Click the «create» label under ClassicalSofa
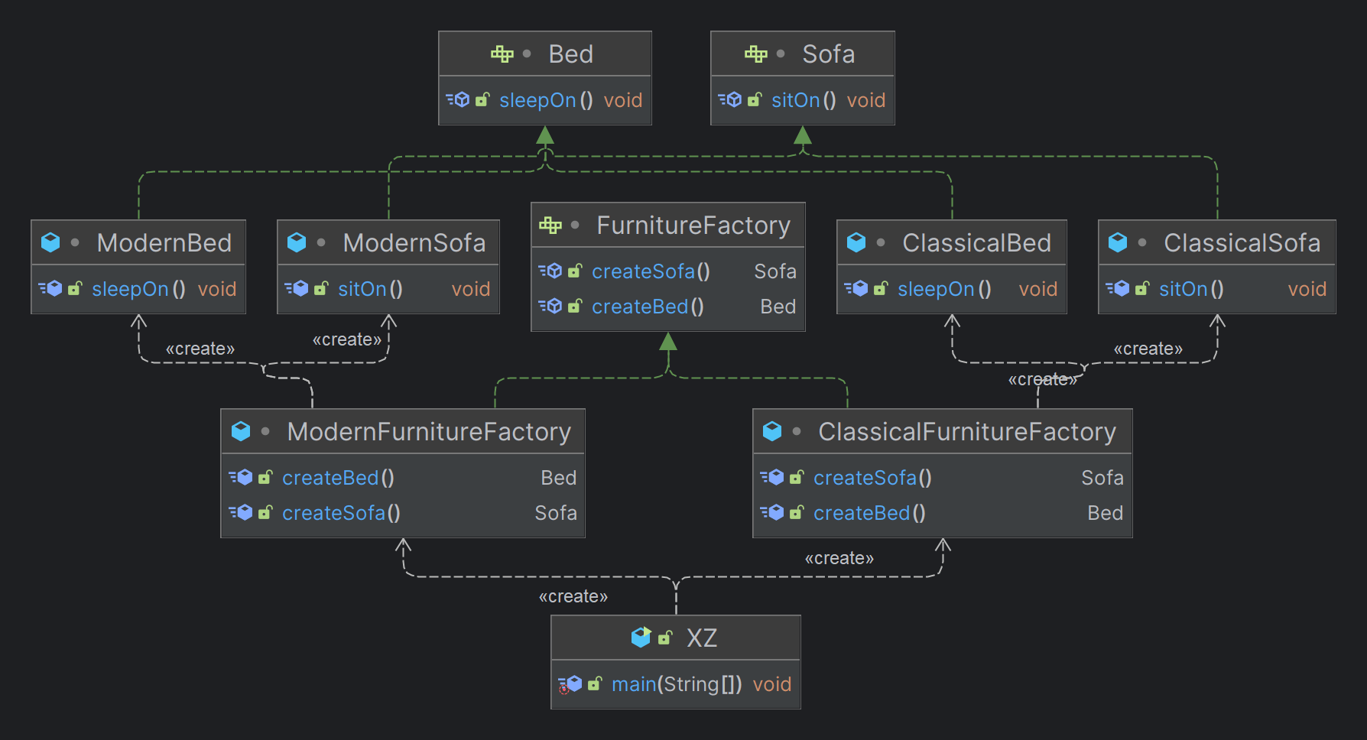Image resolution: width=1367 pixels, height=740 pixels. [1148, 349]
